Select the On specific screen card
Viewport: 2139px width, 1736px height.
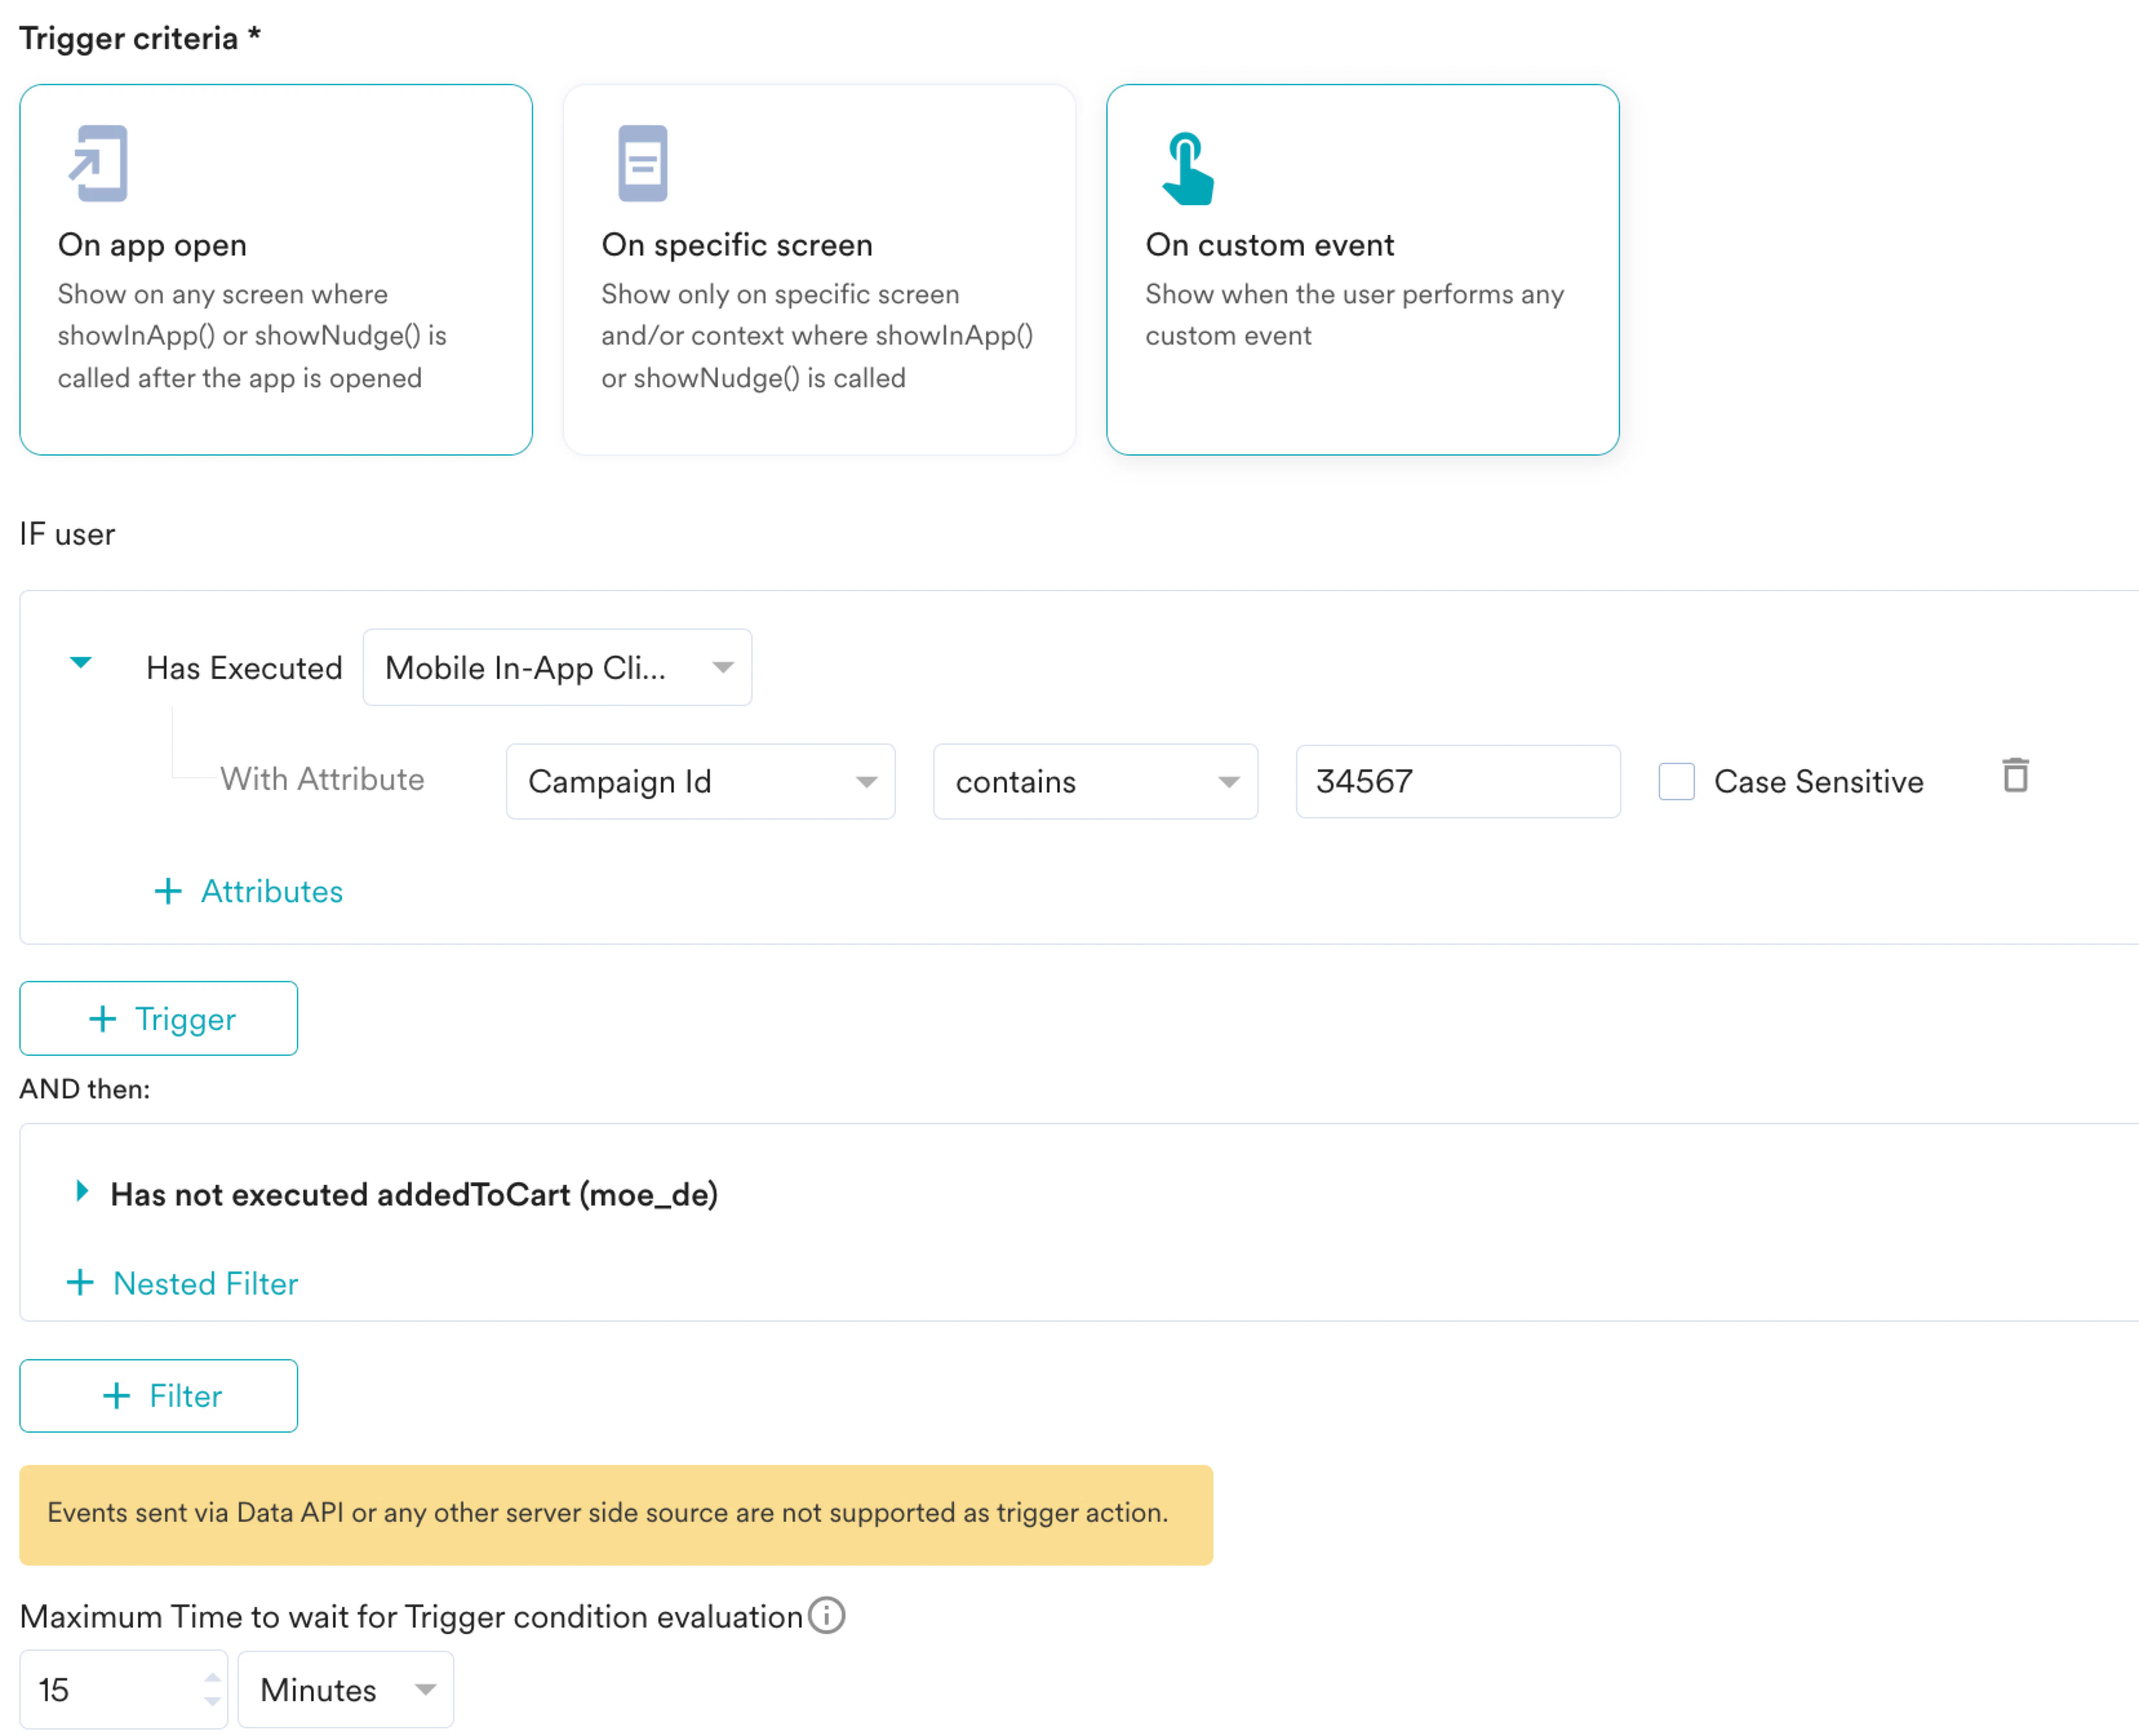(819, 270)
